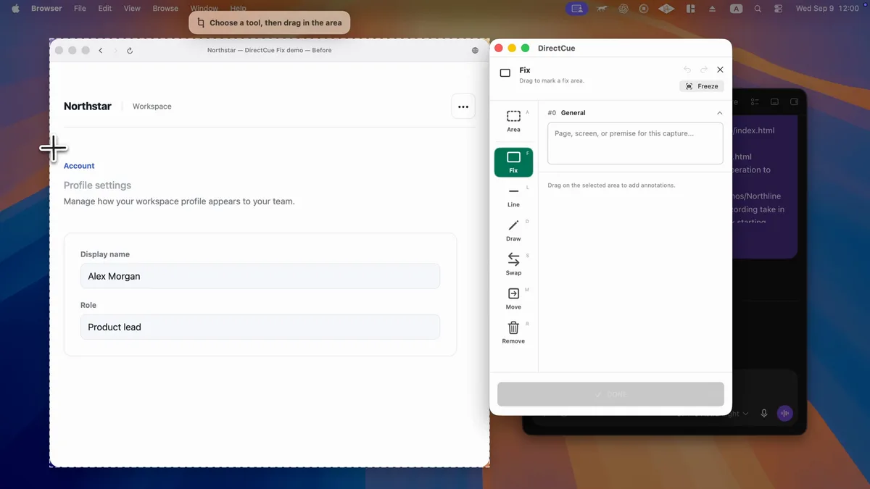
Task: Click the purple voice waveform button
Action: pyautogui.click(x=784, y=414)
